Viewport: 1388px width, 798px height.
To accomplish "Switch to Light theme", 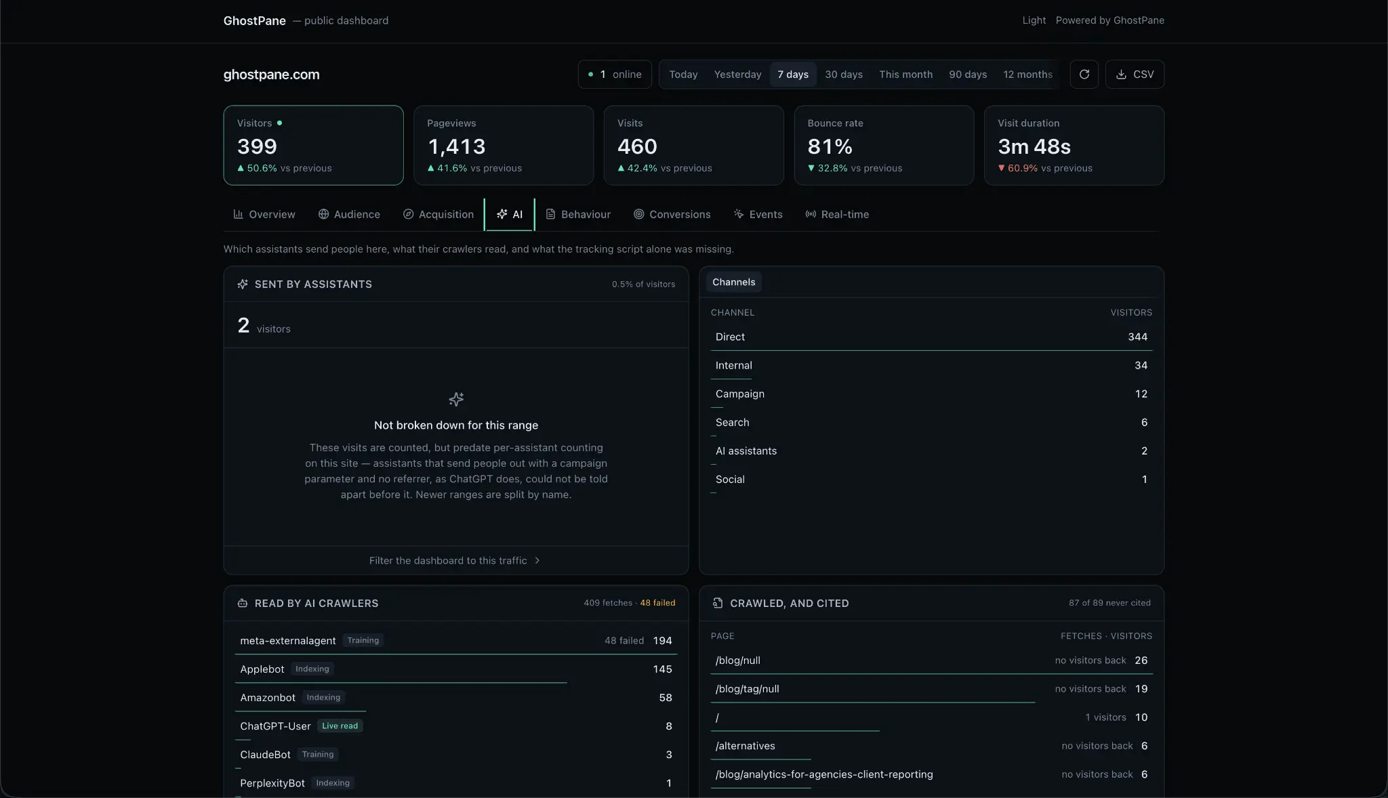I will (1034, 20).
